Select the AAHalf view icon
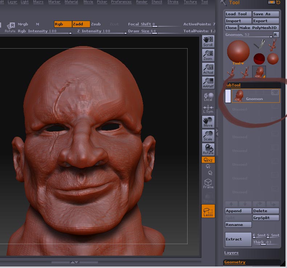This screenshot has height=268, width=287. click(x=208, y=83)
